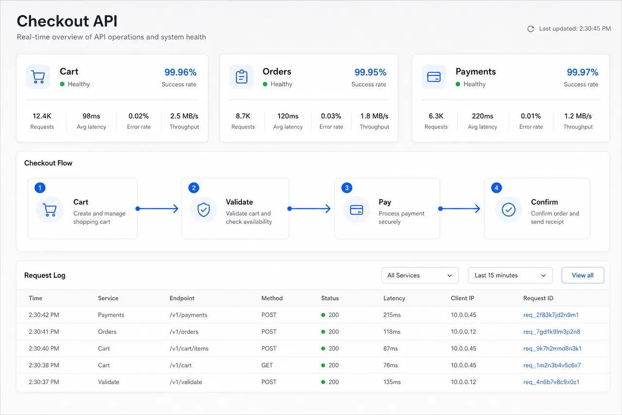Click the green Healthy dot on Orders card

pyautogui.click(x=265, y=84)
